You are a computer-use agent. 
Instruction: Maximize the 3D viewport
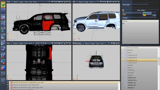(118, 2)
